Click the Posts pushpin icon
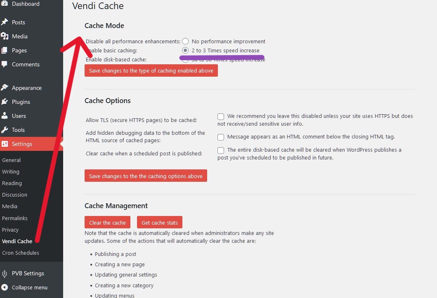437x298 pixels. coord(5,22)
